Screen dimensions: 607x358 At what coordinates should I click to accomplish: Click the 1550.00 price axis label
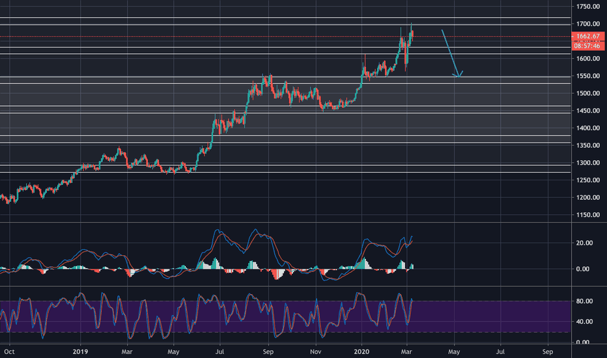pos(587,76)
